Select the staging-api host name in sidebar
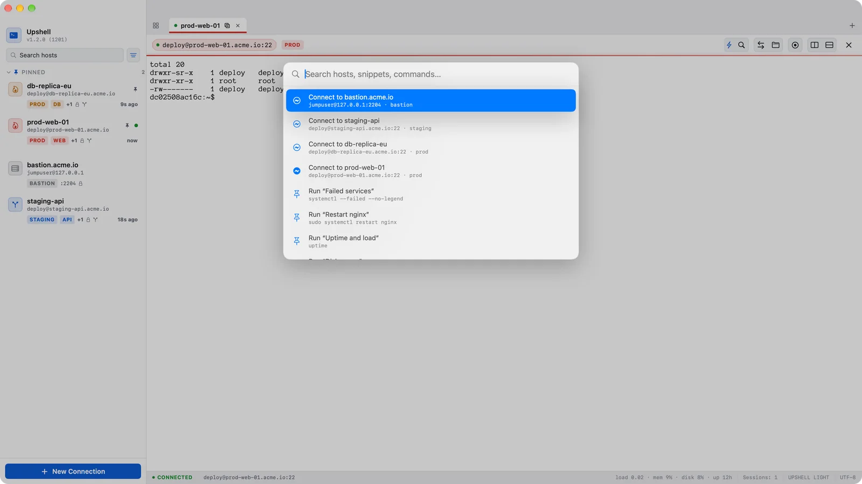This screenshot has width=862, height=484. (45, 201)
